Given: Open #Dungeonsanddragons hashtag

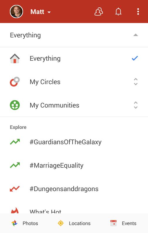Looking at the screenshot, I should (64, 189).
